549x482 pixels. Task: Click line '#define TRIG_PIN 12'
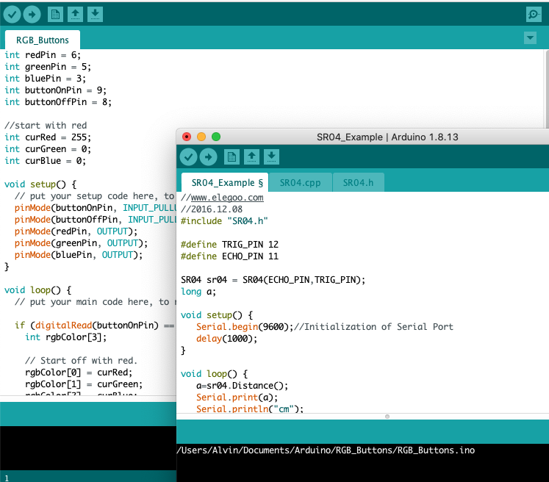pyautogui.click(x=230, y=245)
